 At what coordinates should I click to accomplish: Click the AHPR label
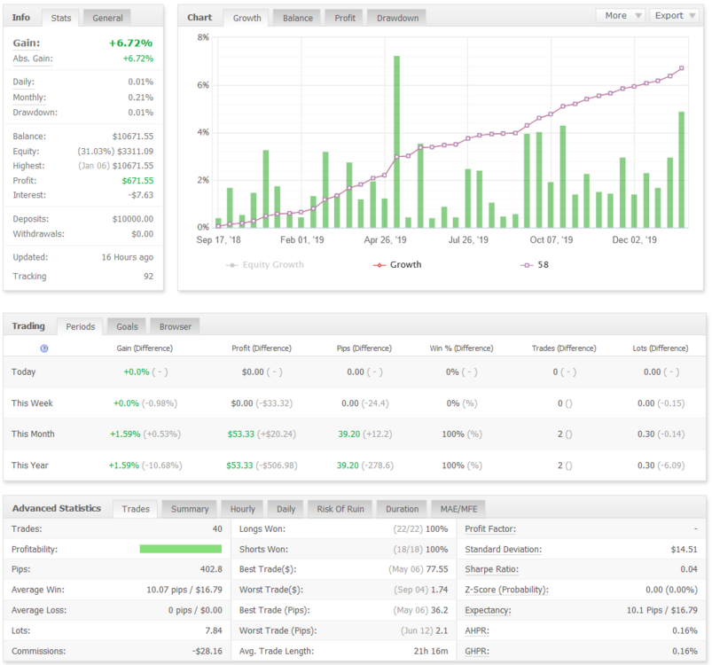pyautogui.click(x=477, y=630)
